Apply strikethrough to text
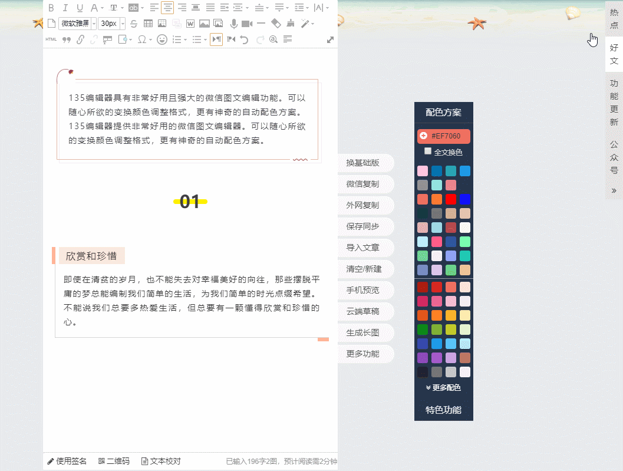The image size is (623, 471). 134,24
